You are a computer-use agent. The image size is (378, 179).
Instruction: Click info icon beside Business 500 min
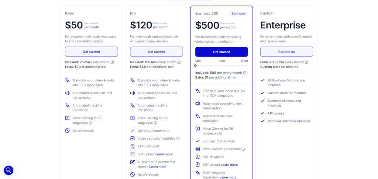click(x=244, y=73)
